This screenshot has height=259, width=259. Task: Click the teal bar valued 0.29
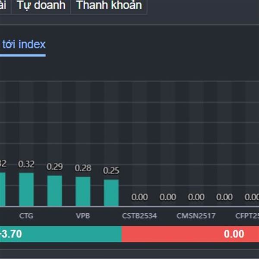coord(54,190)
